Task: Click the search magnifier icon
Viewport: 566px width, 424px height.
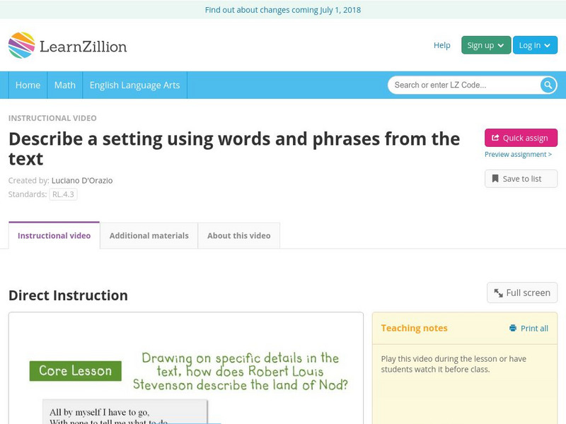Action: [548, 85]
